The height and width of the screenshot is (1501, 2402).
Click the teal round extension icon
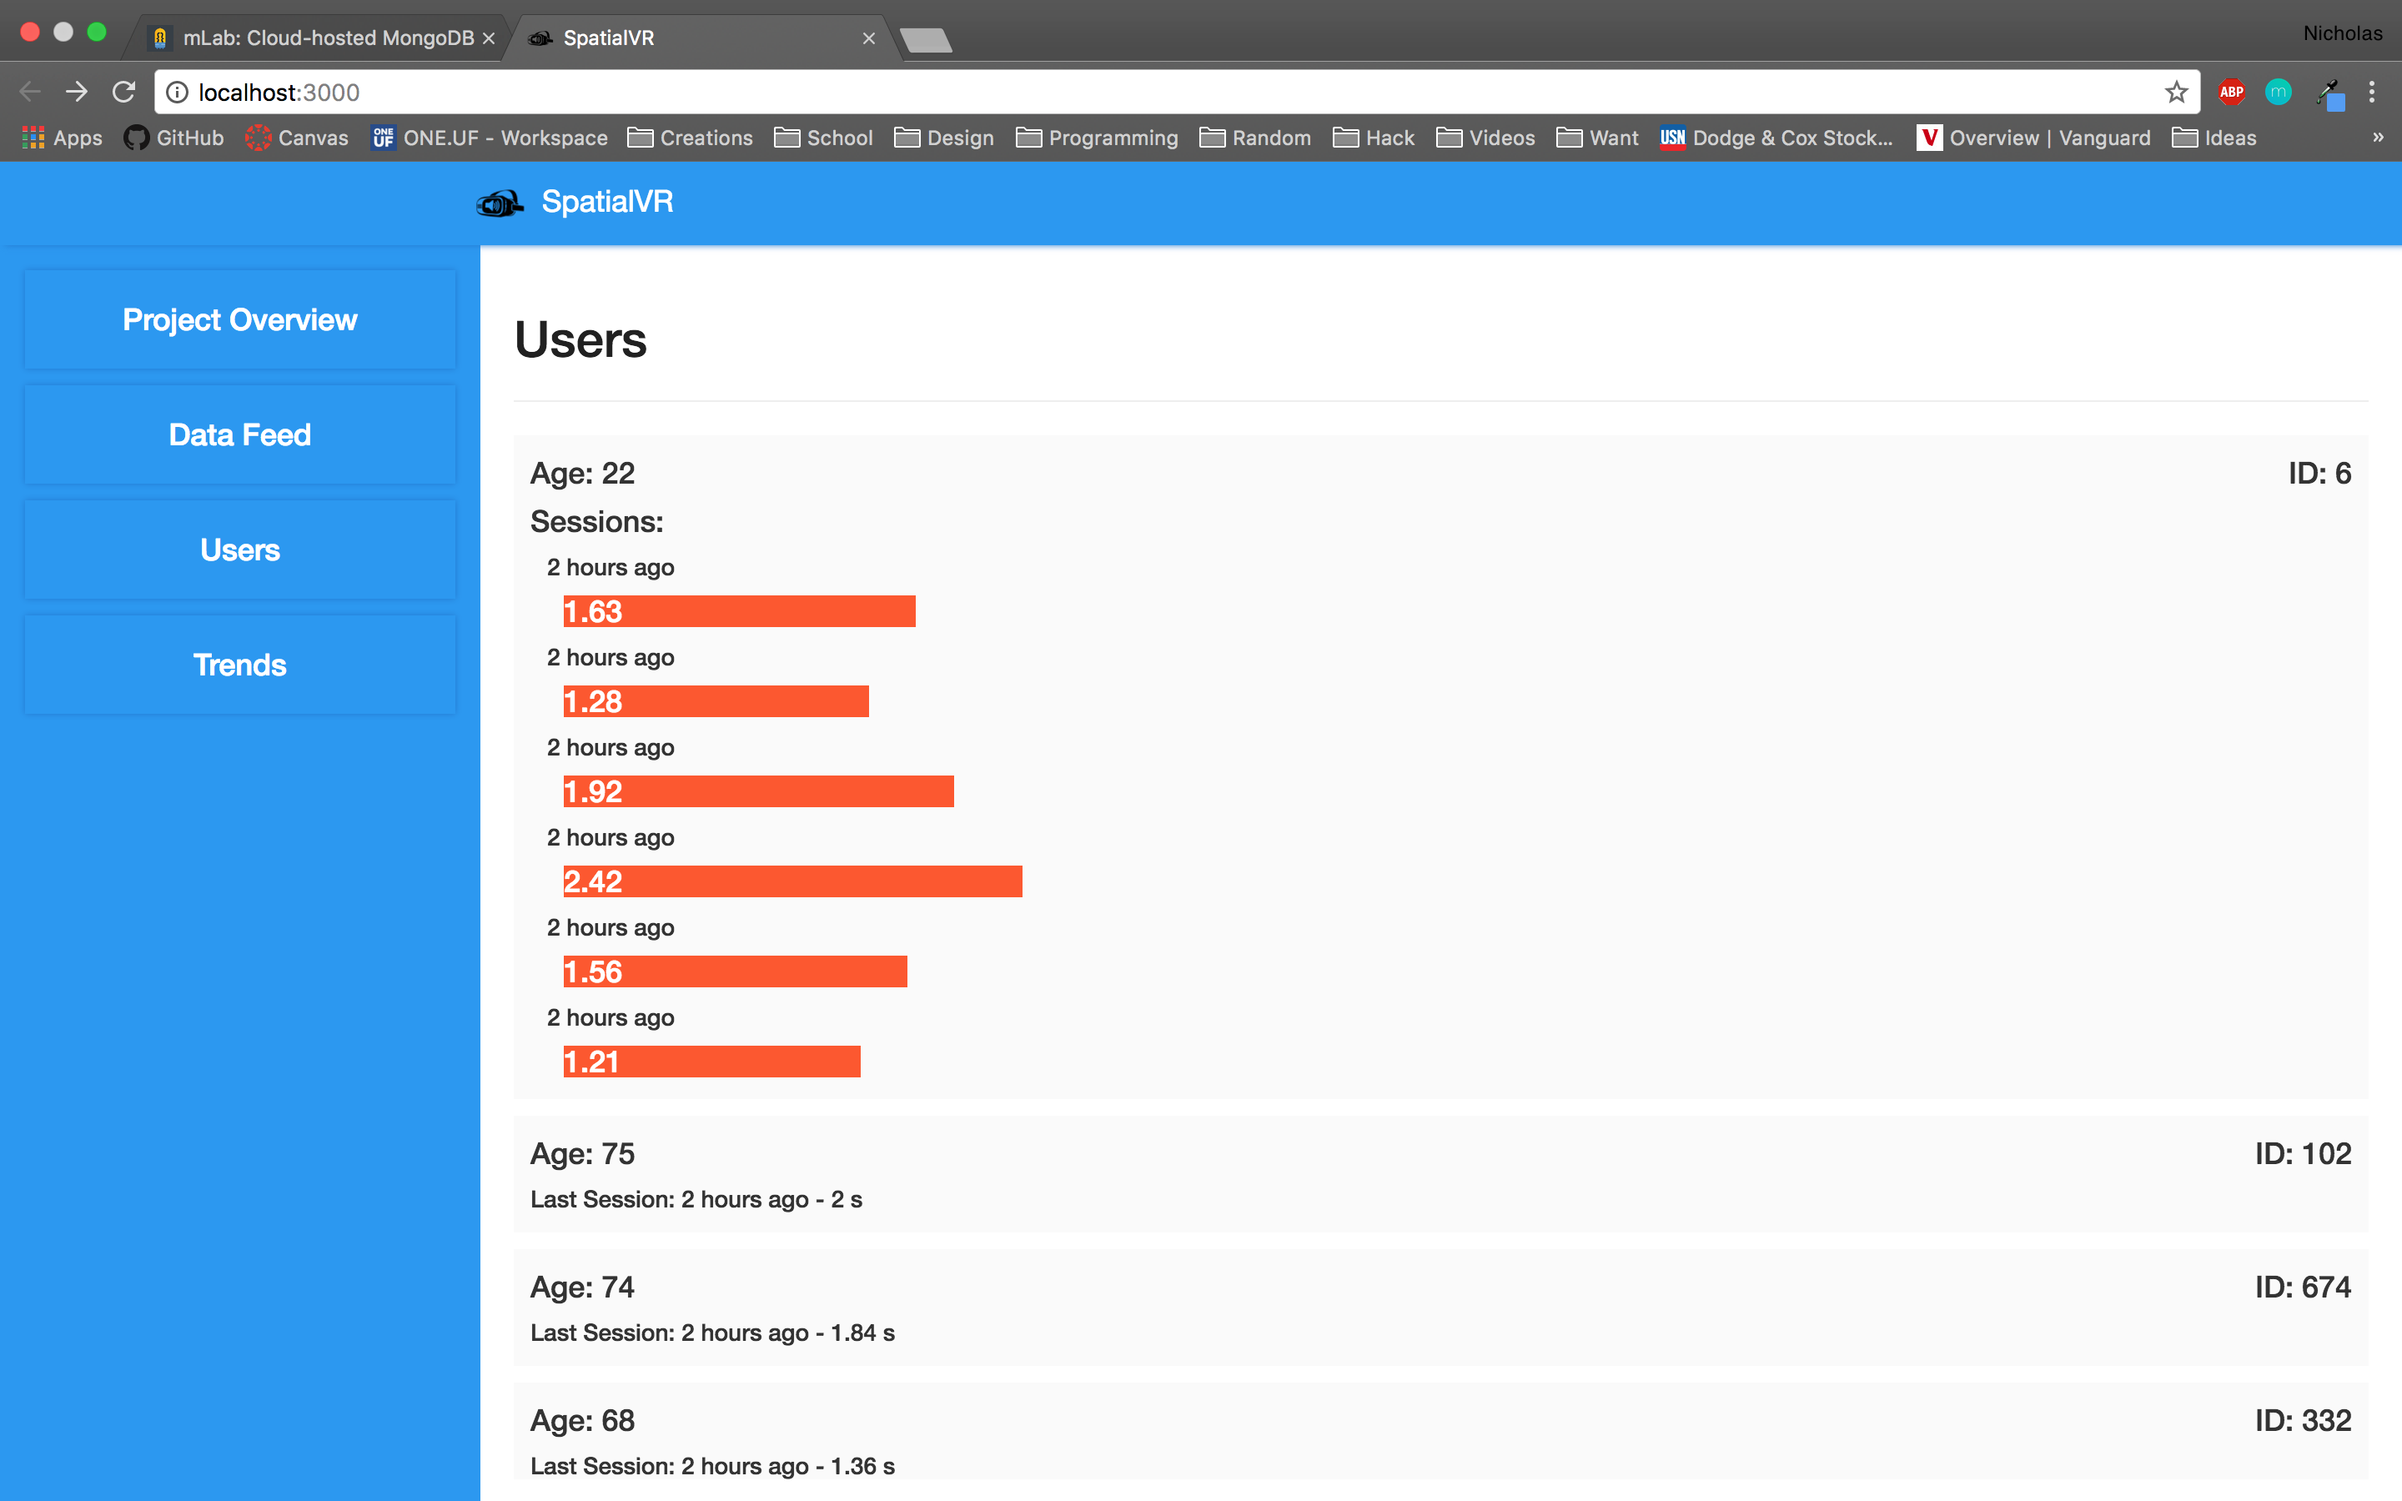click(x=2278, y=93)
